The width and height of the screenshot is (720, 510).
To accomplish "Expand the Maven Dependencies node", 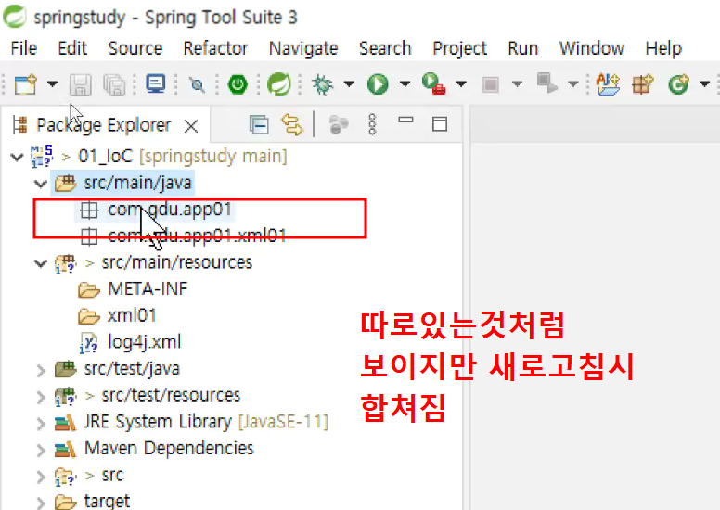I will click(x=41, y=450).
